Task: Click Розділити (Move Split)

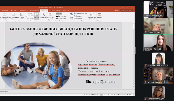Action: 78,19
